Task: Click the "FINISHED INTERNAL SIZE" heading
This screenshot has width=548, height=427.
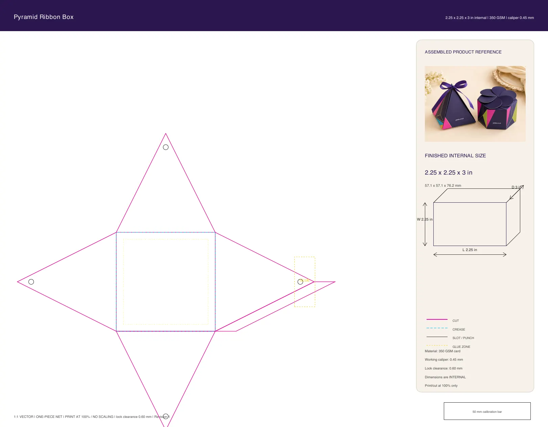Action: click(x=455, y=156)
